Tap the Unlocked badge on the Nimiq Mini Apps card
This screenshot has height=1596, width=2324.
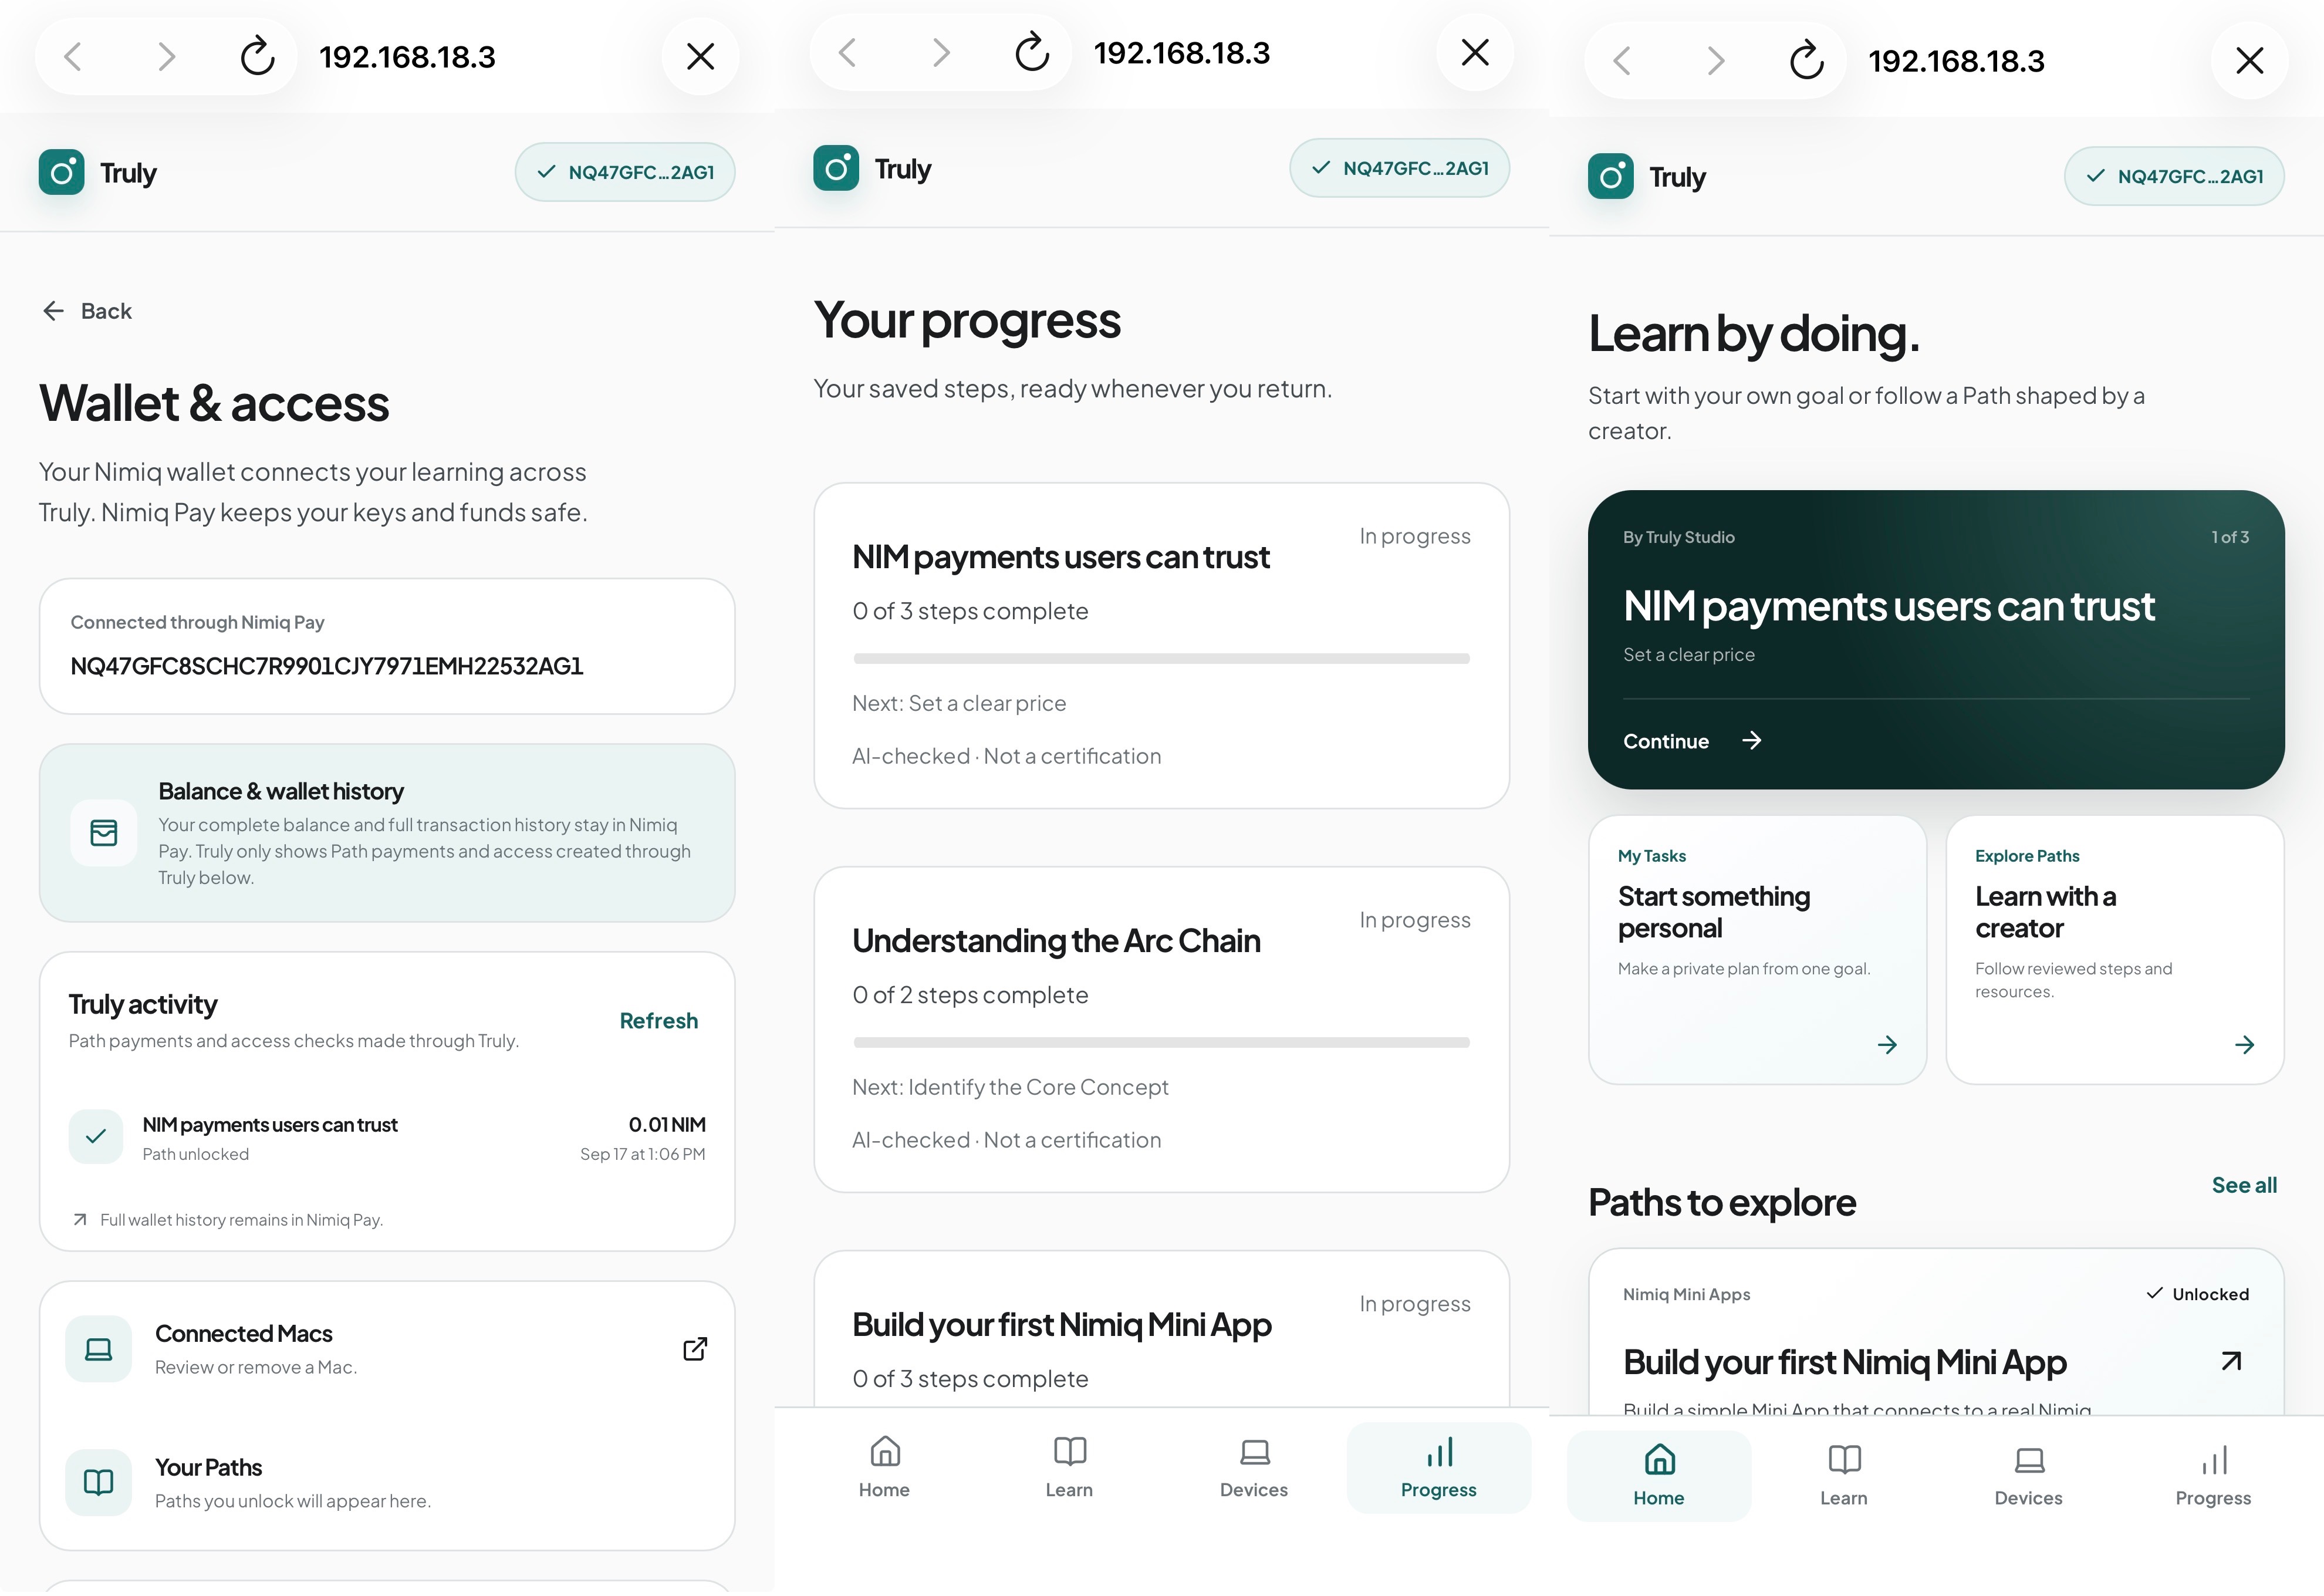click(2197, 1294)
